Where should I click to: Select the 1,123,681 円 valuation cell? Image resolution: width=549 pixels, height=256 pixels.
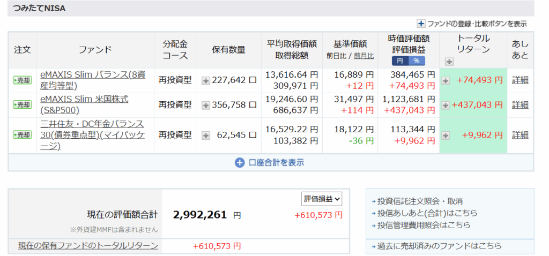pyautogui.click(x=409, y=99)
